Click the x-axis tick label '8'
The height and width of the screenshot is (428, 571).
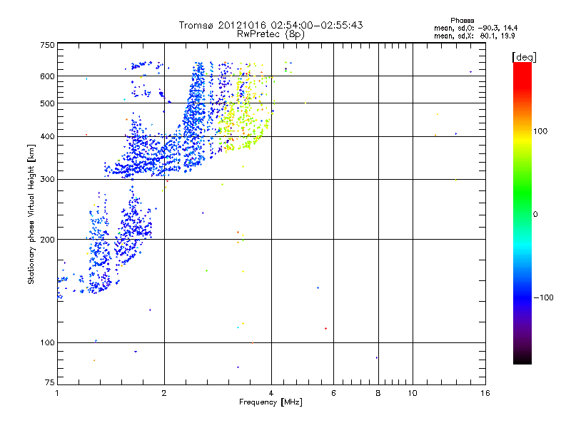[378, 393]
